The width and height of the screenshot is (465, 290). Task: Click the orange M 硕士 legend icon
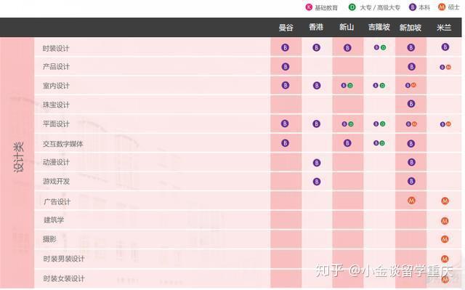point(442,7)
